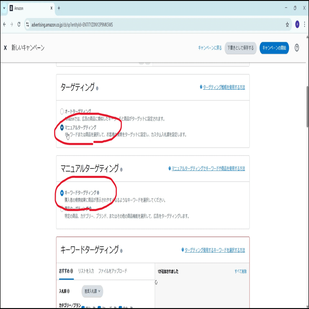Open info icon beside ターゲティング heading
The image size is (309, 309).
coord(97,89)
